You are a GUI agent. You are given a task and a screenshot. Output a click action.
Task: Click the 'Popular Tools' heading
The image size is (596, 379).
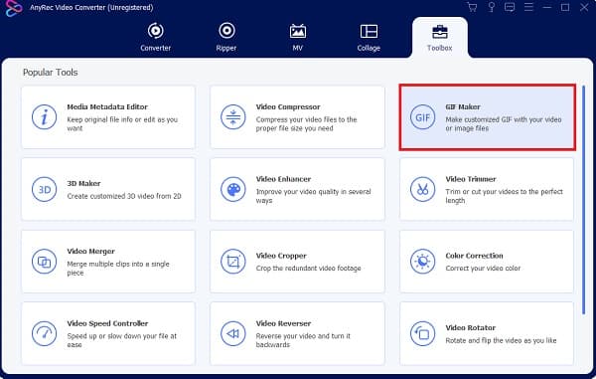click(x=51, y=73)
